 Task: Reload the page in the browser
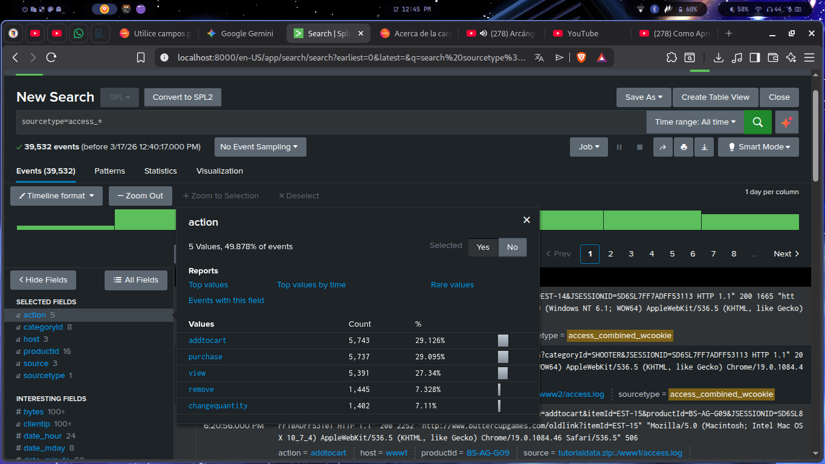pos(51,57)
